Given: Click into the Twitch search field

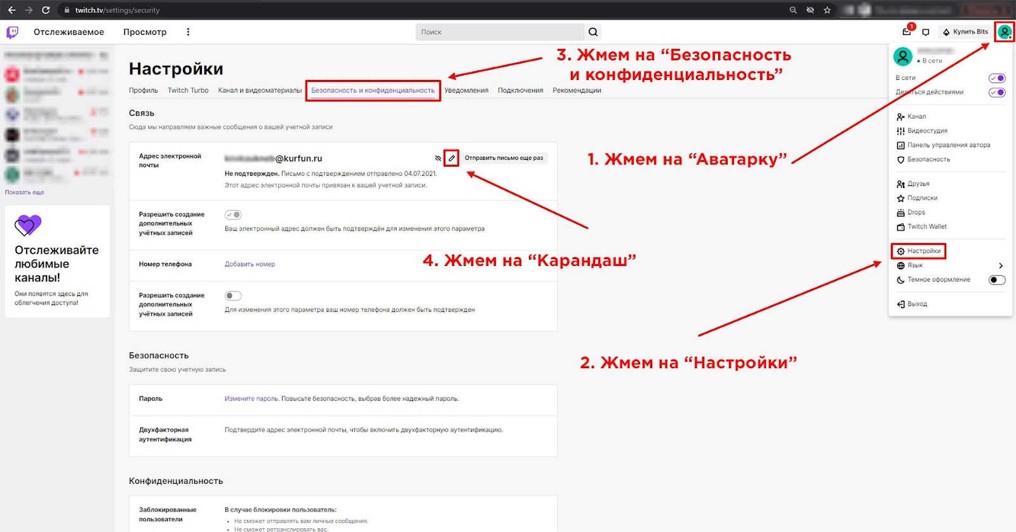Looking at the screenshot, I should pyautogui.click(x=500, y=32).
